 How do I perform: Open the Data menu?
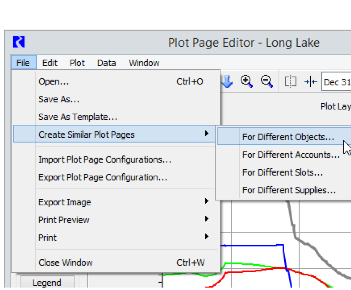(107, 63)
